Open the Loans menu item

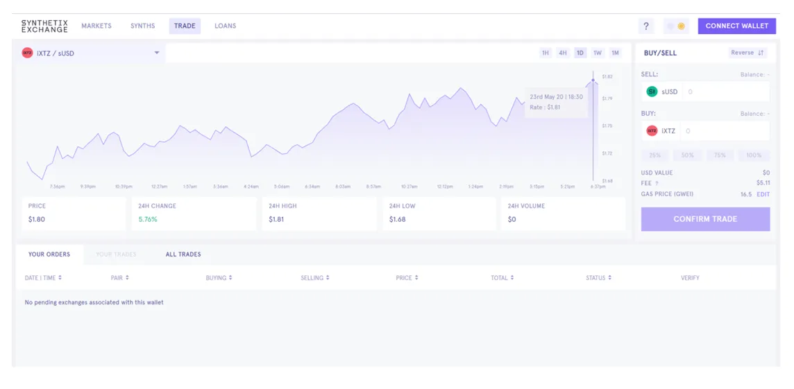226,26
